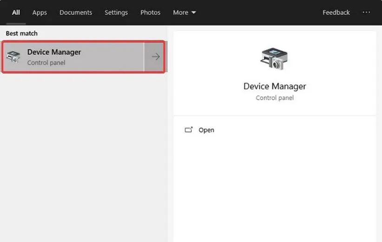Select the Device Manager best match result
This screenshot has width=382, height=242.
(74, 57)
